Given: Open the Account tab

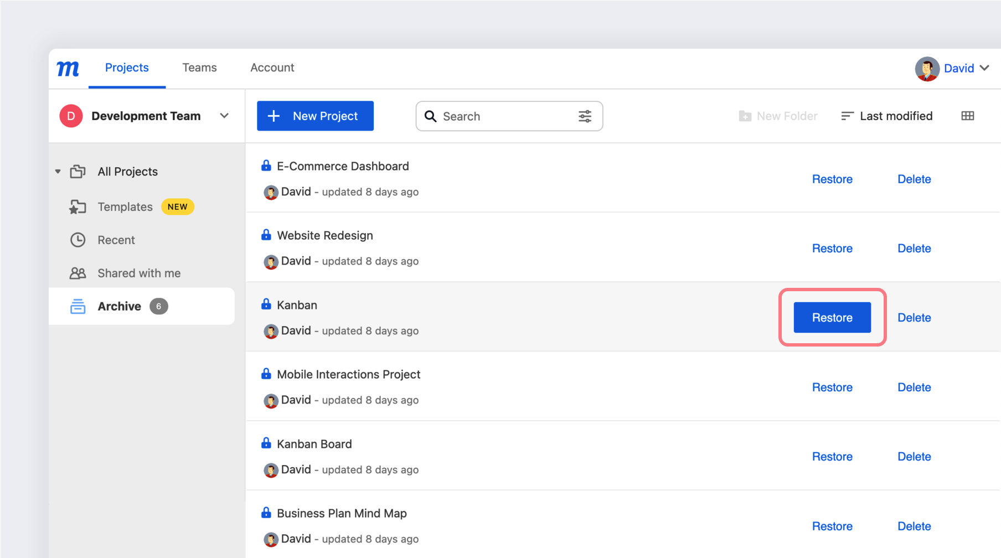Looking at the screenshot, I should tap(272, 67).
